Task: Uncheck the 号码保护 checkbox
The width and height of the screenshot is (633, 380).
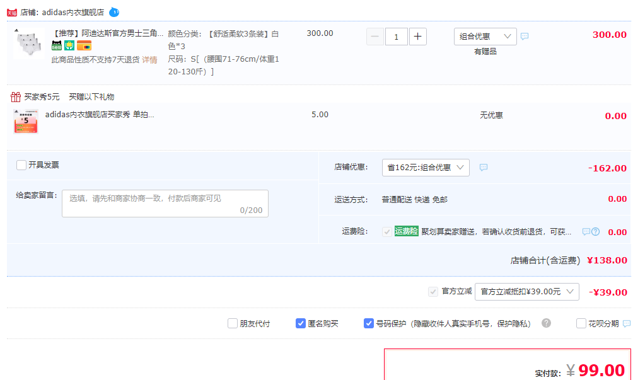Action: tap(369, 323)
